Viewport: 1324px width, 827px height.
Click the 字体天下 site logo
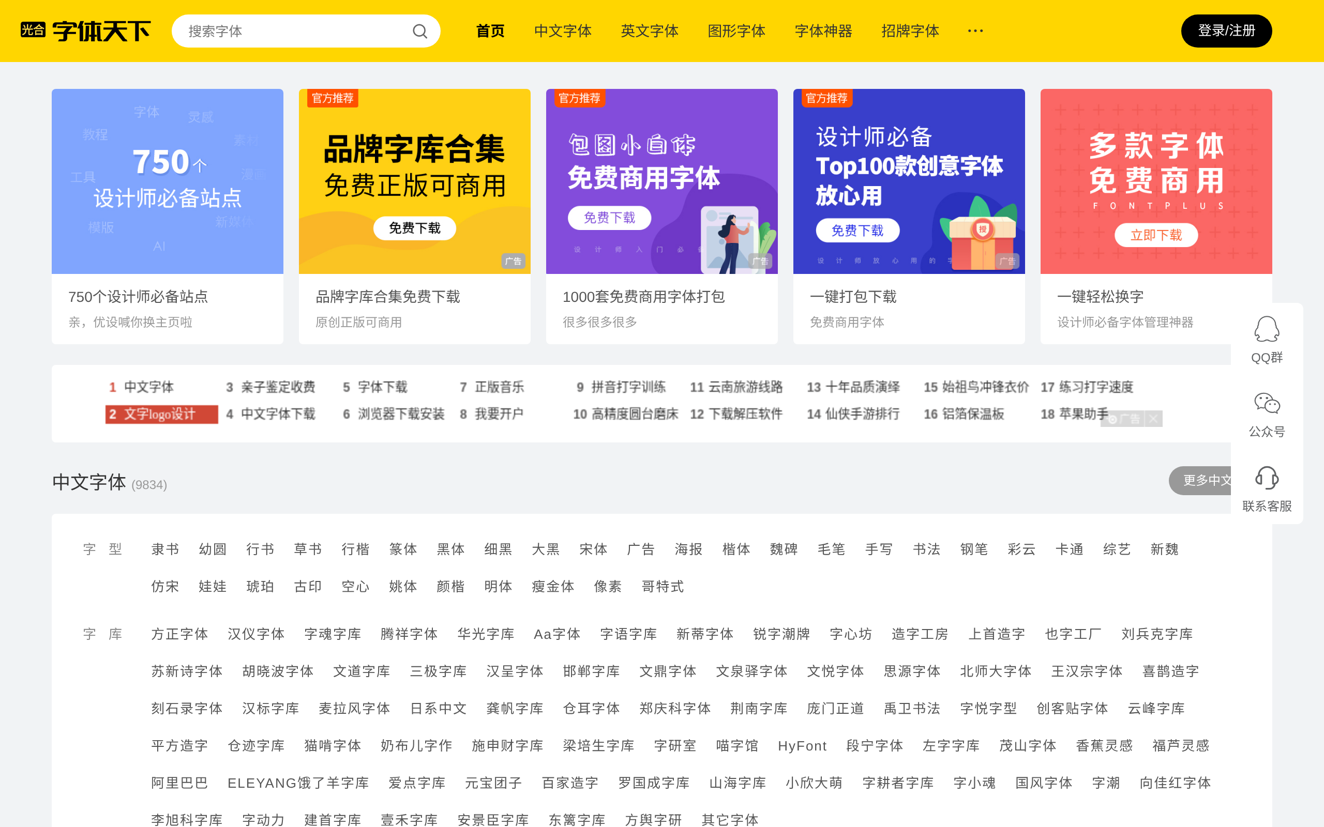point(85,31)
